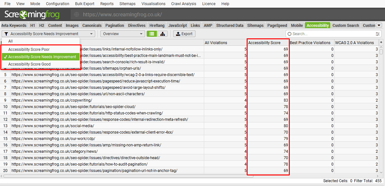Sort by All Violations column header
385x186 pixels.
226,43
